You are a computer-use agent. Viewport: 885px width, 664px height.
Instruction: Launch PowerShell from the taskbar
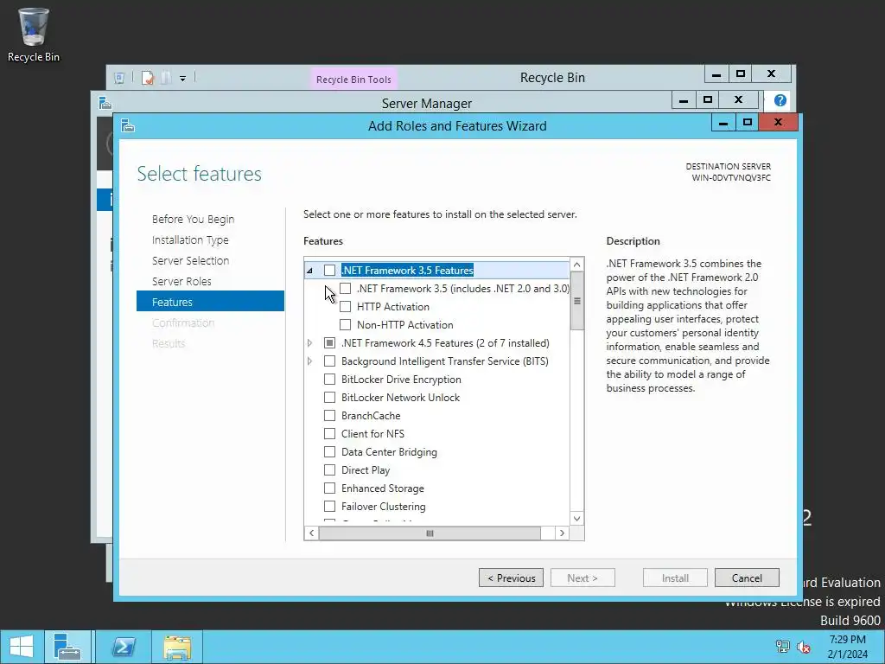pyautogui.click(x=124, y=647)
